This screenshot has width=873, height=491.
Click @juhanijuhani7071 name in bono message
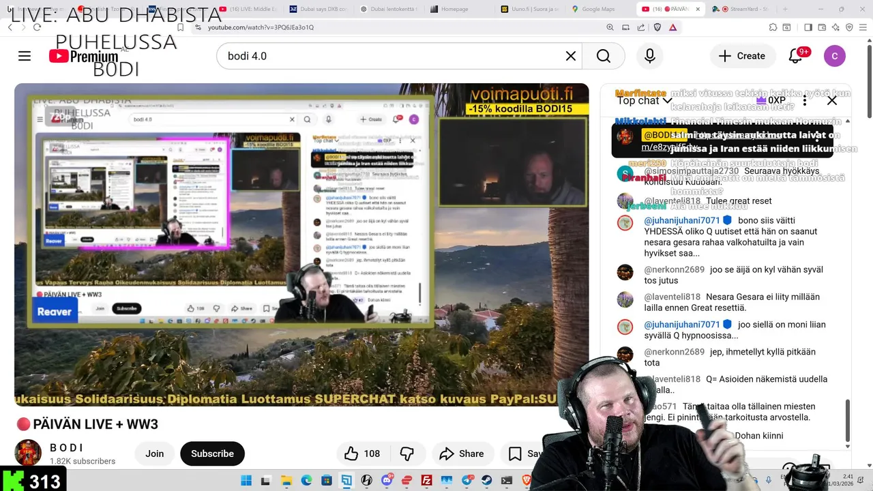tap(682, 220)
